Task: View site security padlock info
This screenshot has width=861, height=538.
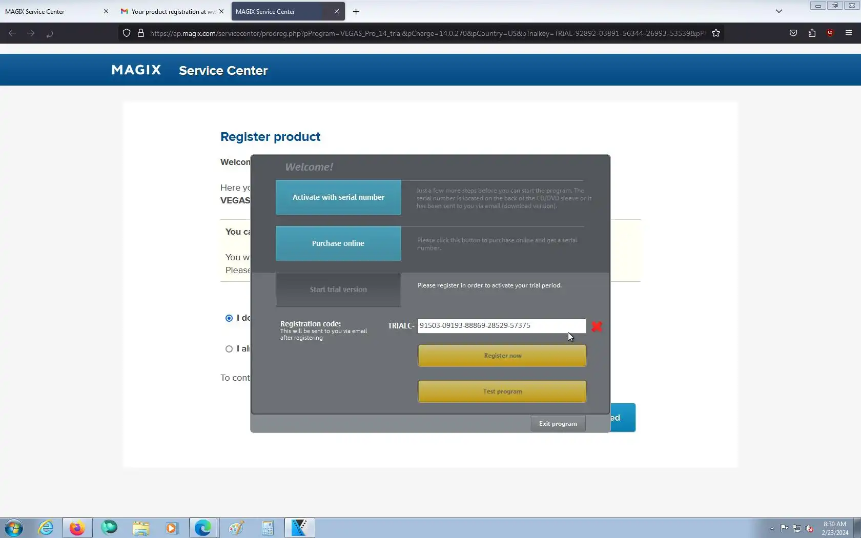Action: point(140,33)
